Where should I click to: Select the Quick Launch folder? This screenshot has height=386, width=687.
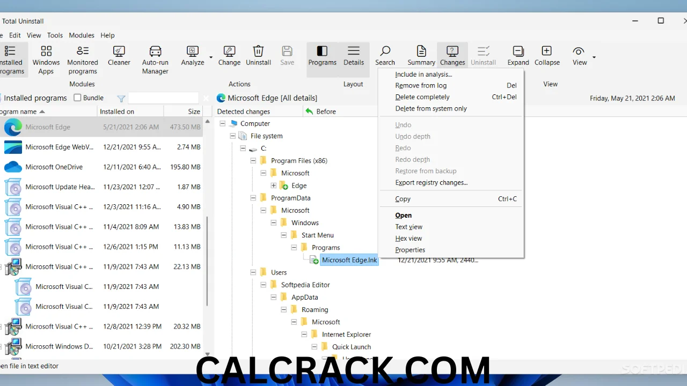pos(352,347)
